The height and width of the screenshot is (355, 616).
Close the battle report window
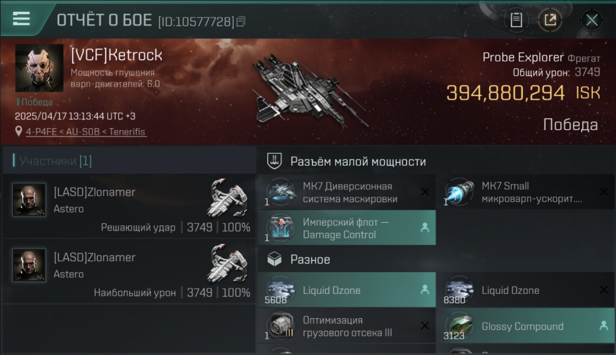tap(592, 20)
